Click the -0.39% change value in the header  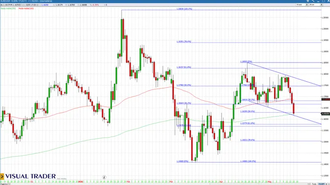click(x=96, y=4)
